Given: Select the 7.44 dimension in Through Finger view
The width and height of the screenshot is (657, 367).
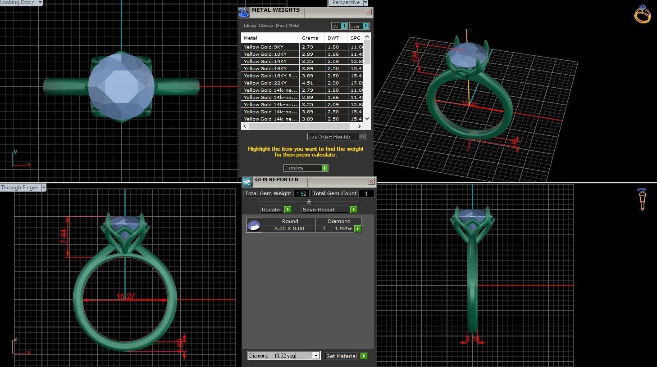Looking at the screenshot, I should 64,237.
